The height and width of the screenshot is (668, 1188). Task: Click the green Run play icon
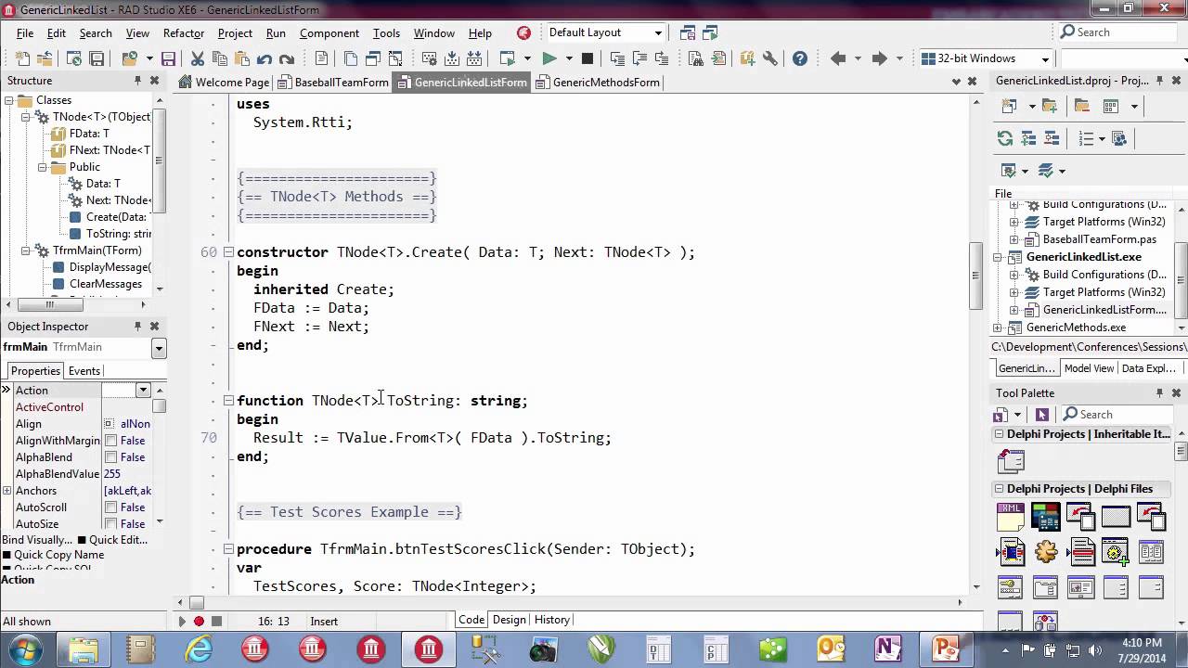549,58
